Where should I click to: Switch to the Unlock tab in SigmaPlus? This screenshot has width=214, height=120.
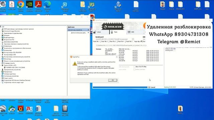(x=101, y=32)
